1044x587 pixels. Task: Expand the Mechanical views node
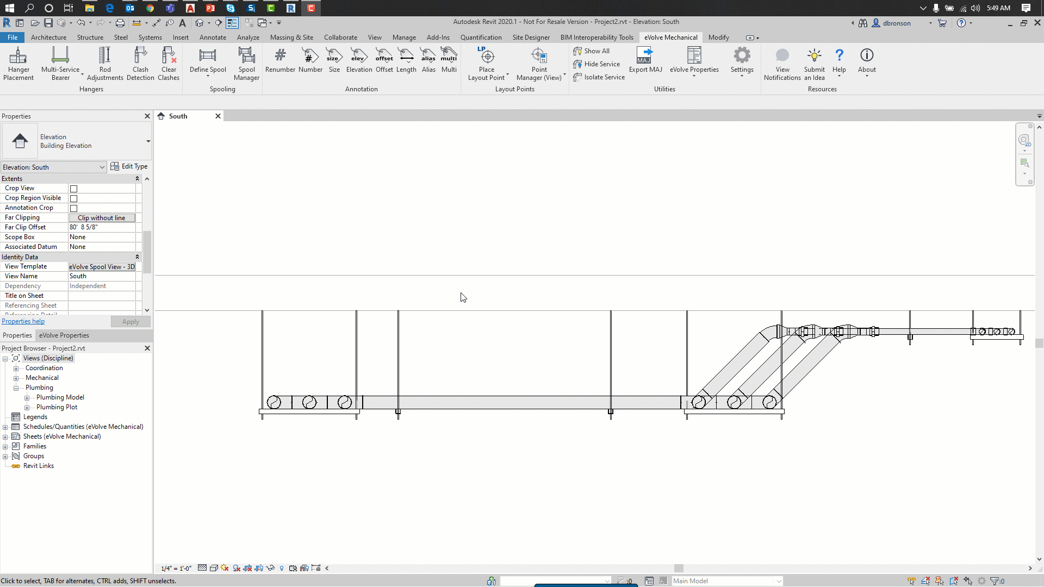coord(16,378)
